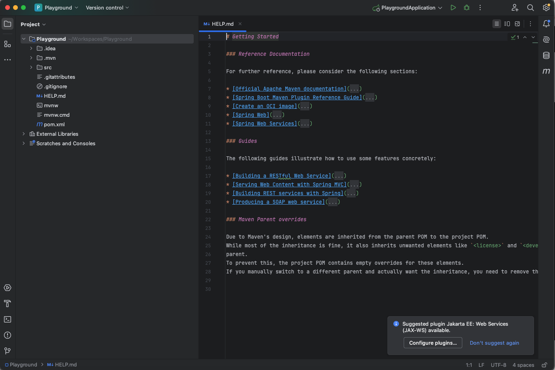The height and width of the screenshot is (370, 555).
Task: Click HELP.md breadcrumb in status bar
Action: point(62,365)
